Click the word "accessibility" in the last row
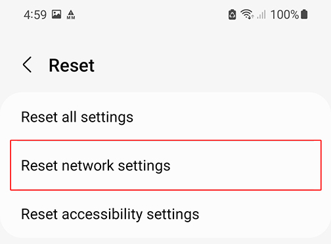Viewport: 331px width, 244px height. tap(102, 214)
